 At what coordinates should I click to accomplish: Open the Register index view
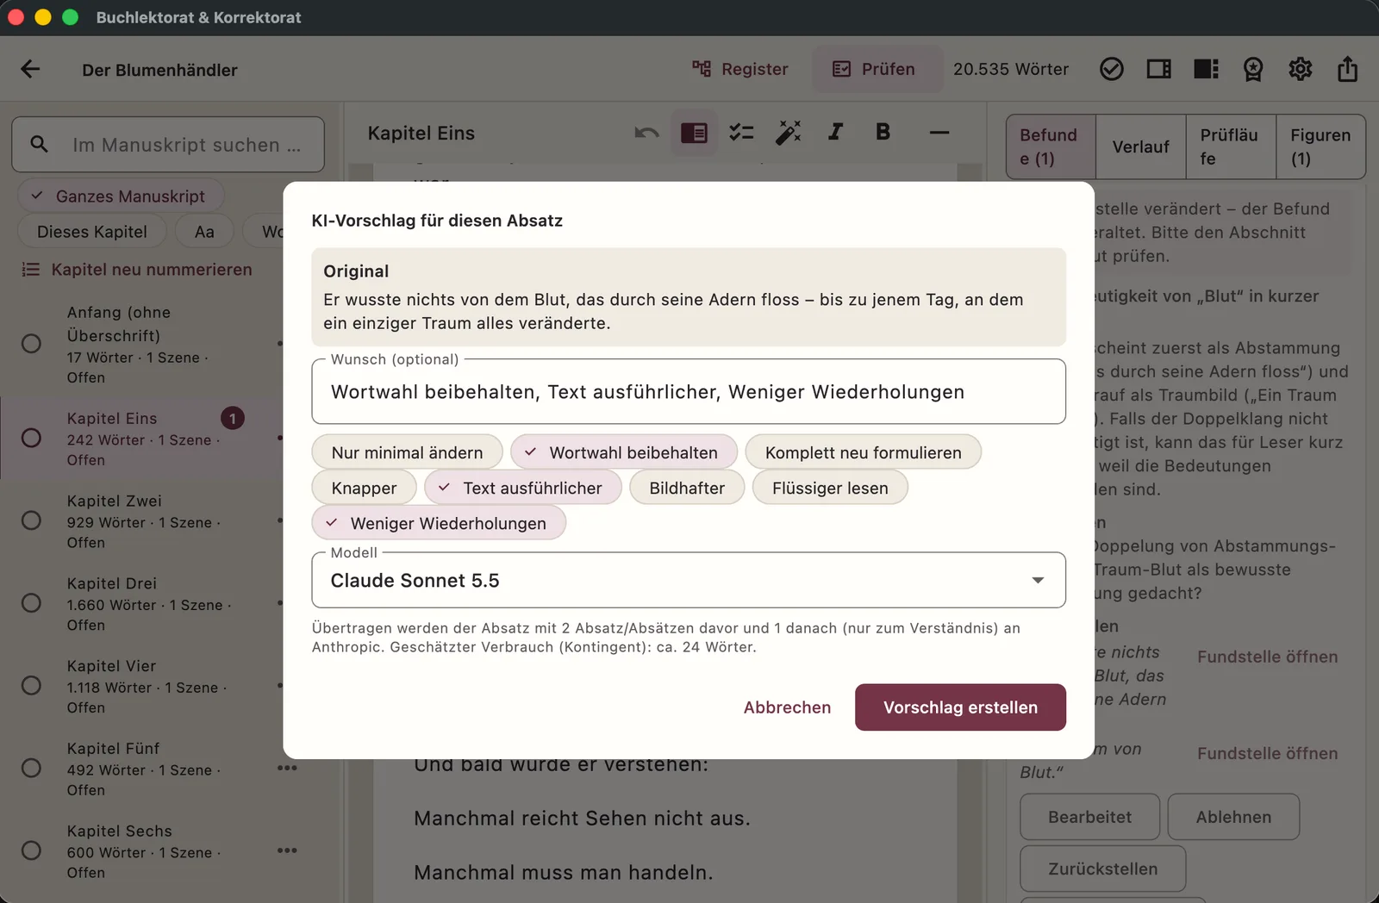coord(740,69)
